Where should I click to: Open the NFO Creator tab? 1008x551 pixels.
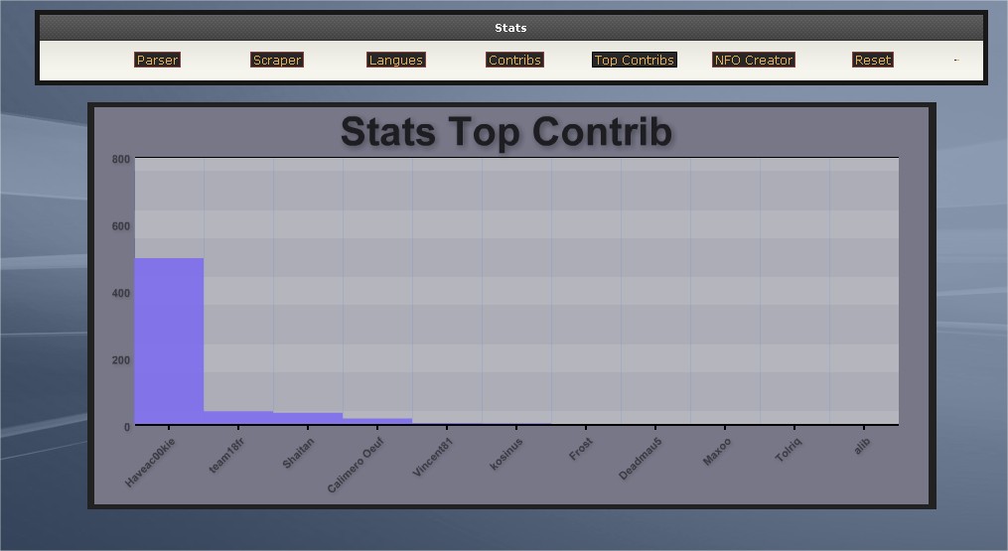[x=754, y=61]
